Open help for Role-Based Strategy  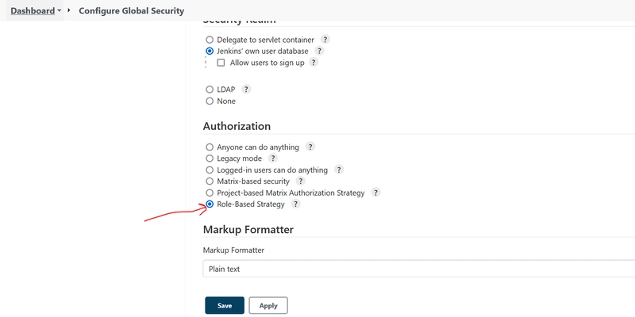295,204
